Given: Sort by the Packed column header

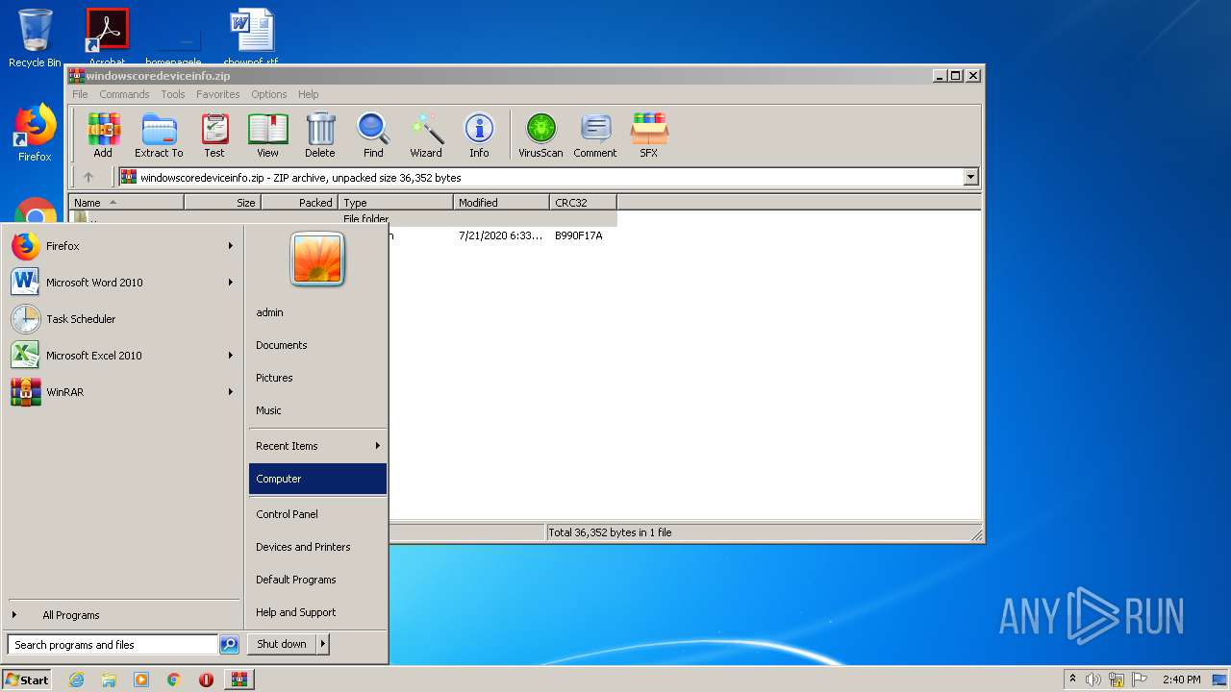Looking at the screenshot, I should coord(299,203).
